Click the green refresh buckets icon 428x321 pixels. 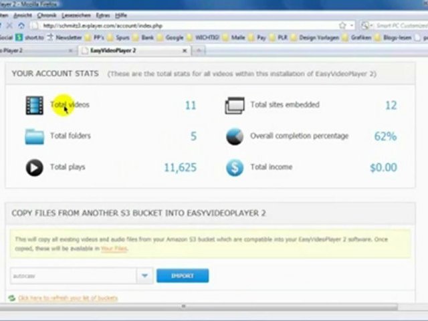(x=12, y=298)
